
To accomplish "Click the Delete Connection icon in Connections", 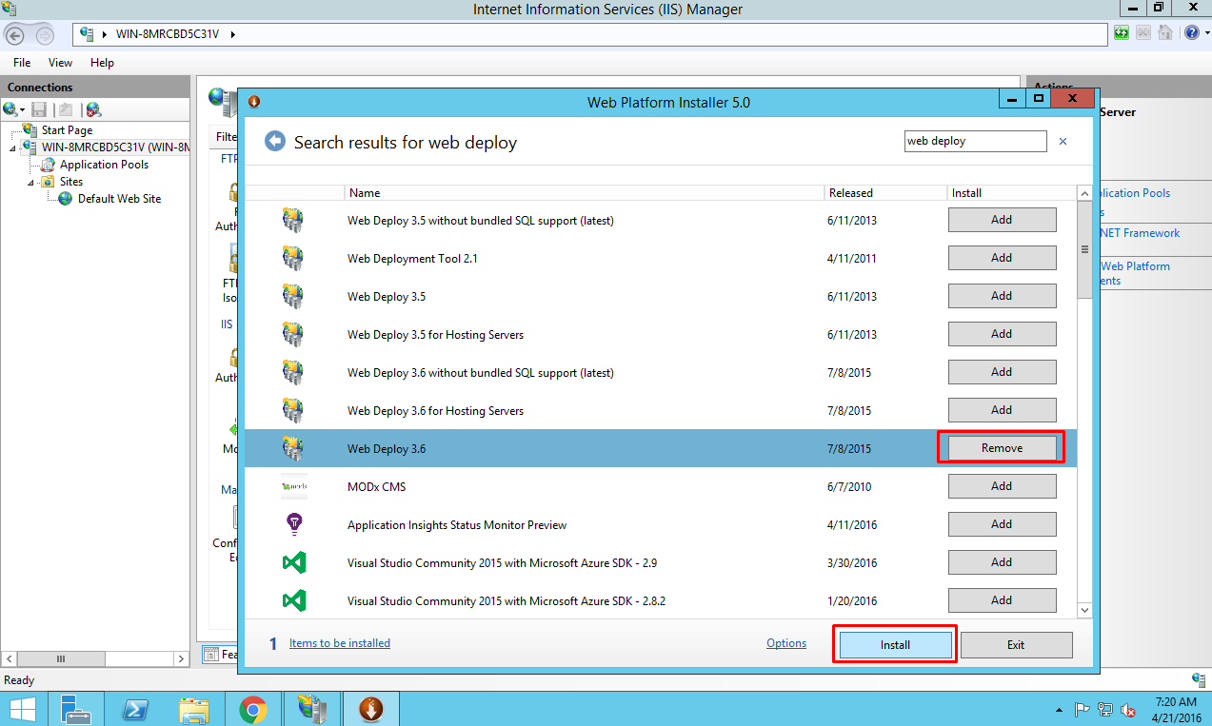I will click(x=92, y=109).
